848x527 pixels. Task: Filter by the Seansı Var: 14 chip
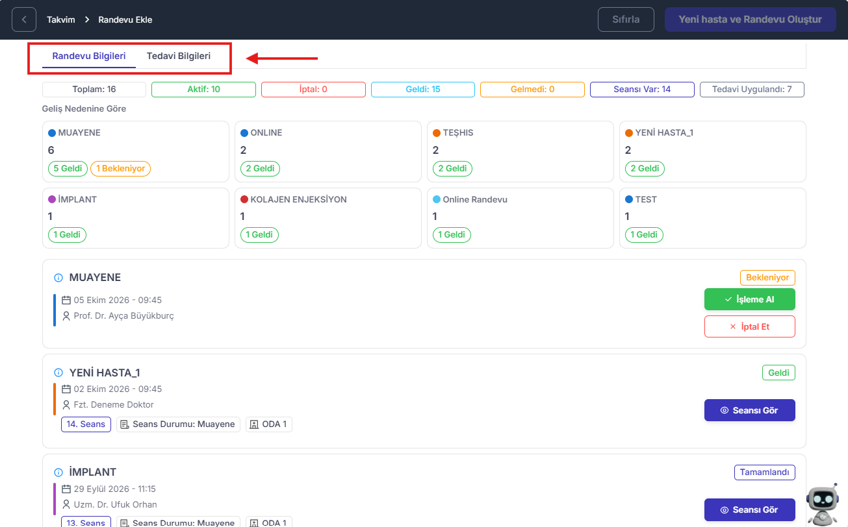[642, 90]
